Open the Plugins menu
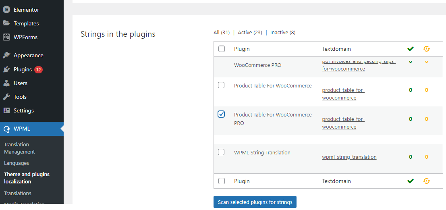The image size is (446, 210). (23, 69)
